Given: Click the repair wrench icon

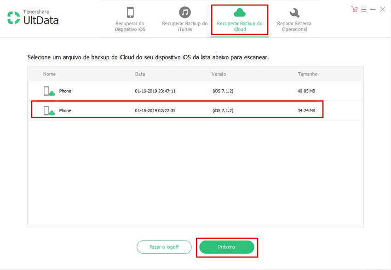Looking at the screenshot, I should pyautogui.click(x=294, y=13).
